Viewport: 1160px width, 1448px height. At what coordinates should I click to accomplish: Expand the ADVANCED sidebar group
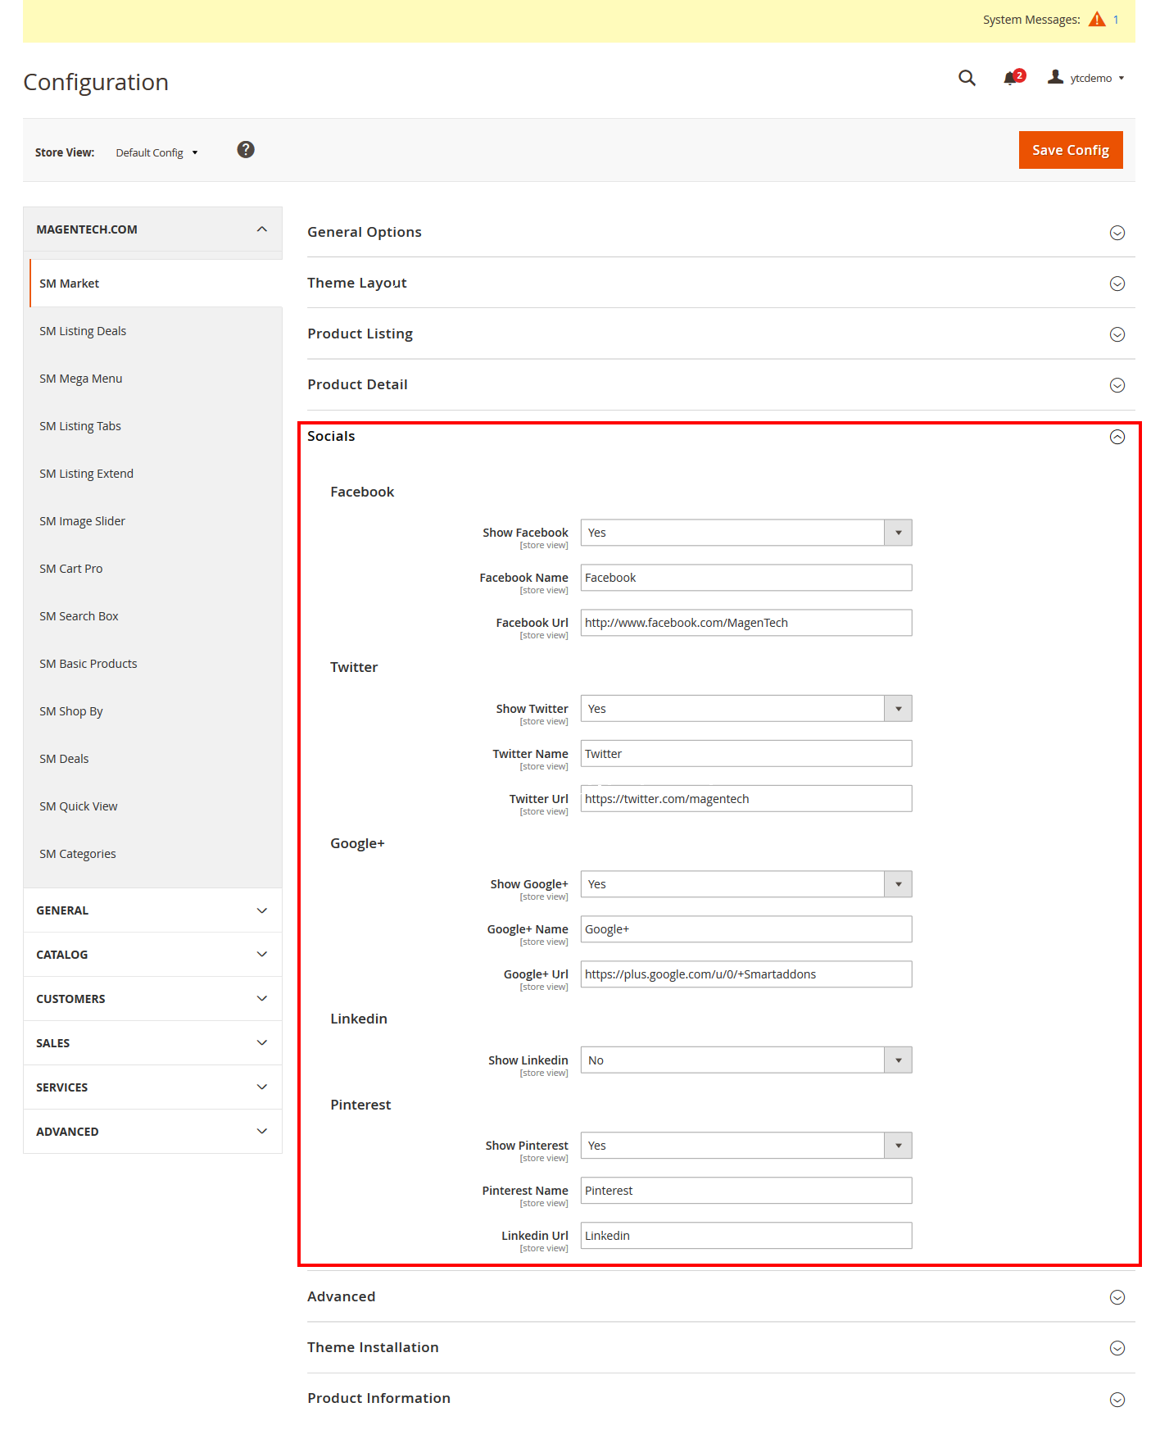[152, 1132]
